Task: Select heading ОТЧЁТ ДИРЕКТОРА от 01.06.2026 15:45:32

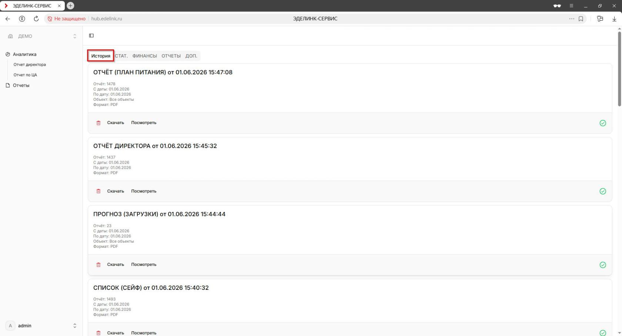Action: [x=155, y=146]
